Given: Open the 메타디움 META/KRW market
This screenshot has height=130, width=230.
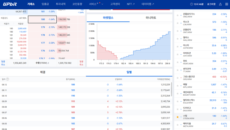Looking at the screenshot, I should tap(202, 125).
